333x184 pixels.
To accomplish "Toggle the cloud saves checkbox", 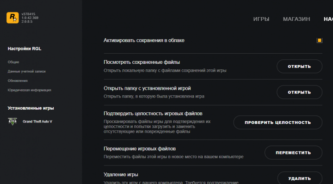I will [x=320, y=40].
